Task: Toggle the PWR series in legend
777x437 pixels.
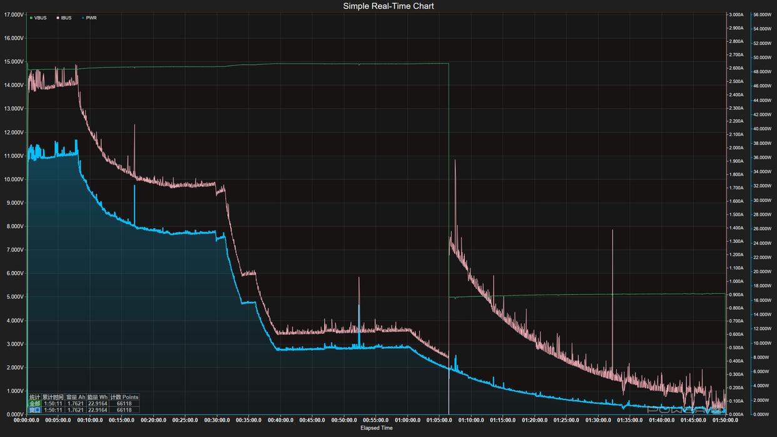Action: click(89, 18)
